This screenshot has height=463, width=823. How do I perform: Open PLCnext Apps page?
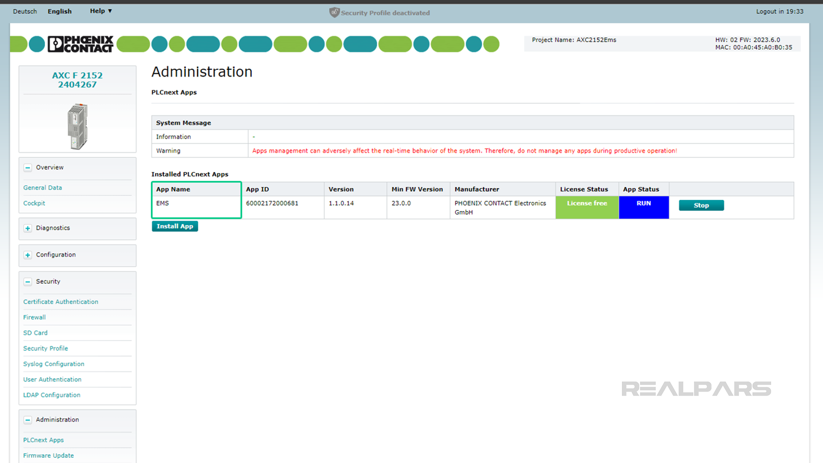[x=43, y=440]
